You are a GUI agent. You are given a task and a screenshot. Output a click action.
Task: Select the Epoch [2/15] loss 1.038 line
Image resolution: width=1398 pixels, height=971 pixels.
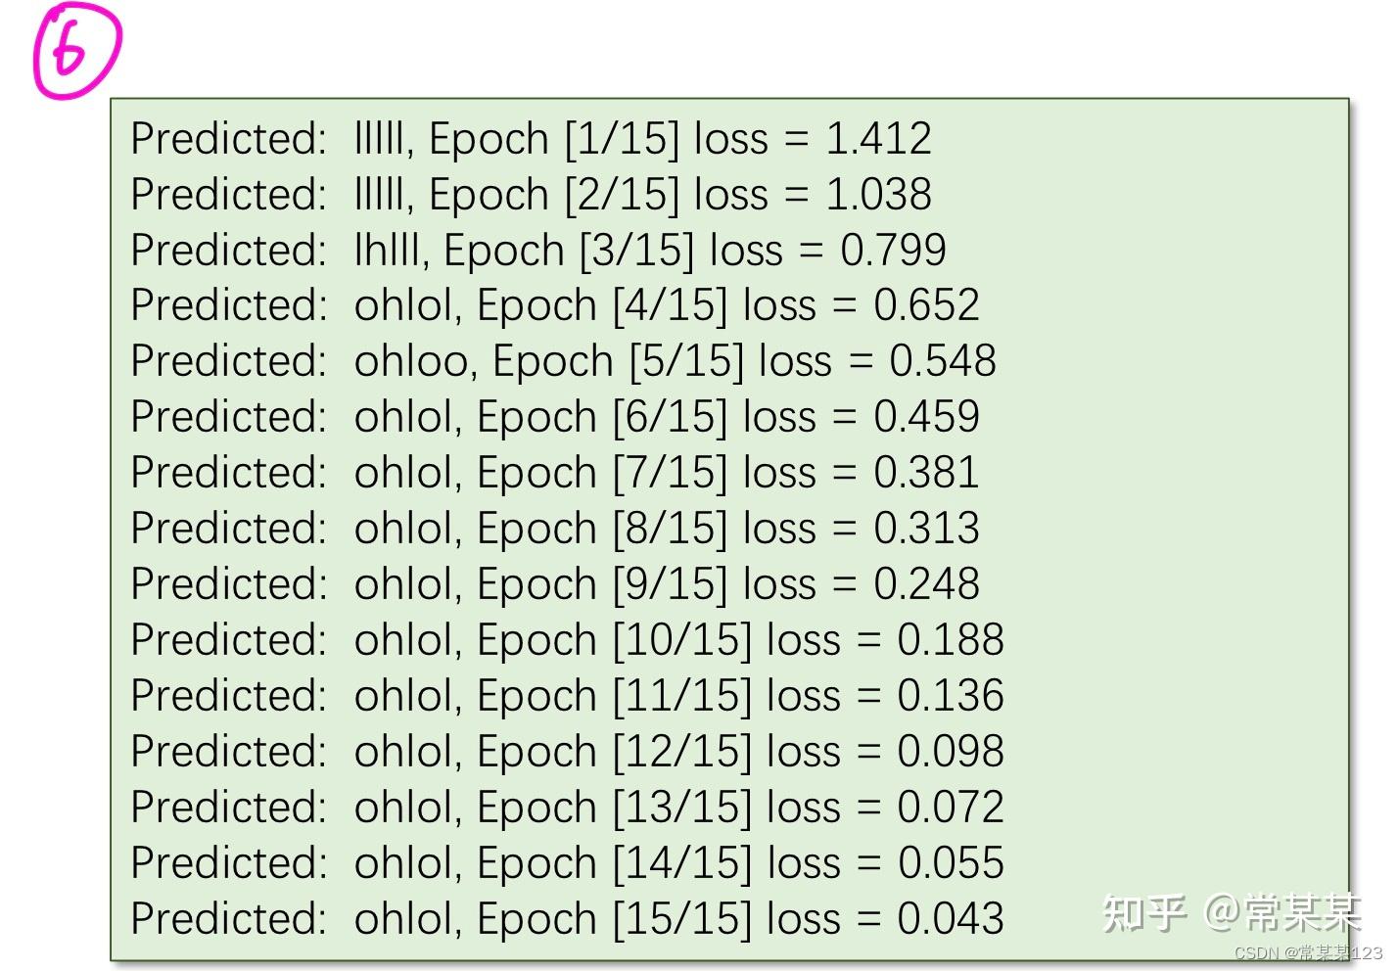(531, 195)
